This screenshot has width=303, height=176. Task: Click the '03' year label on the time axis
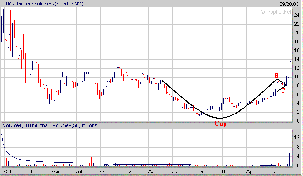pos(225,171)
